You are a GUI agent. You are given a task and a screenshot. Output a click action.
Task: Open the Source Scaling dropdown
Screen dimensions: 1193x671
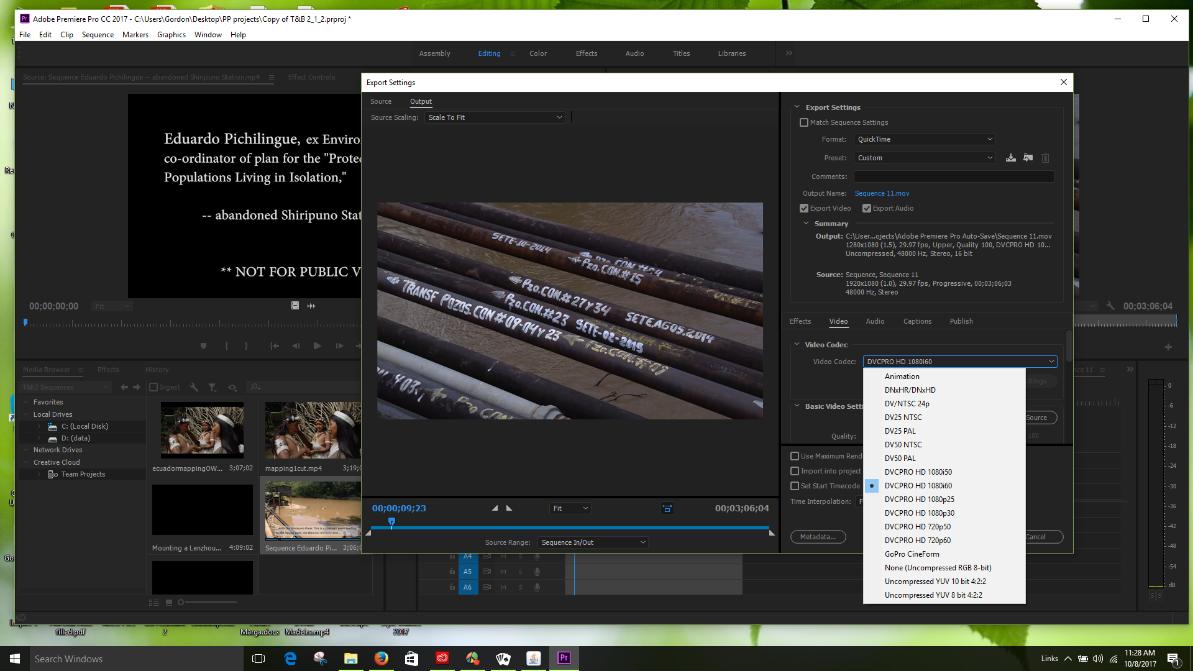point(495,117)
